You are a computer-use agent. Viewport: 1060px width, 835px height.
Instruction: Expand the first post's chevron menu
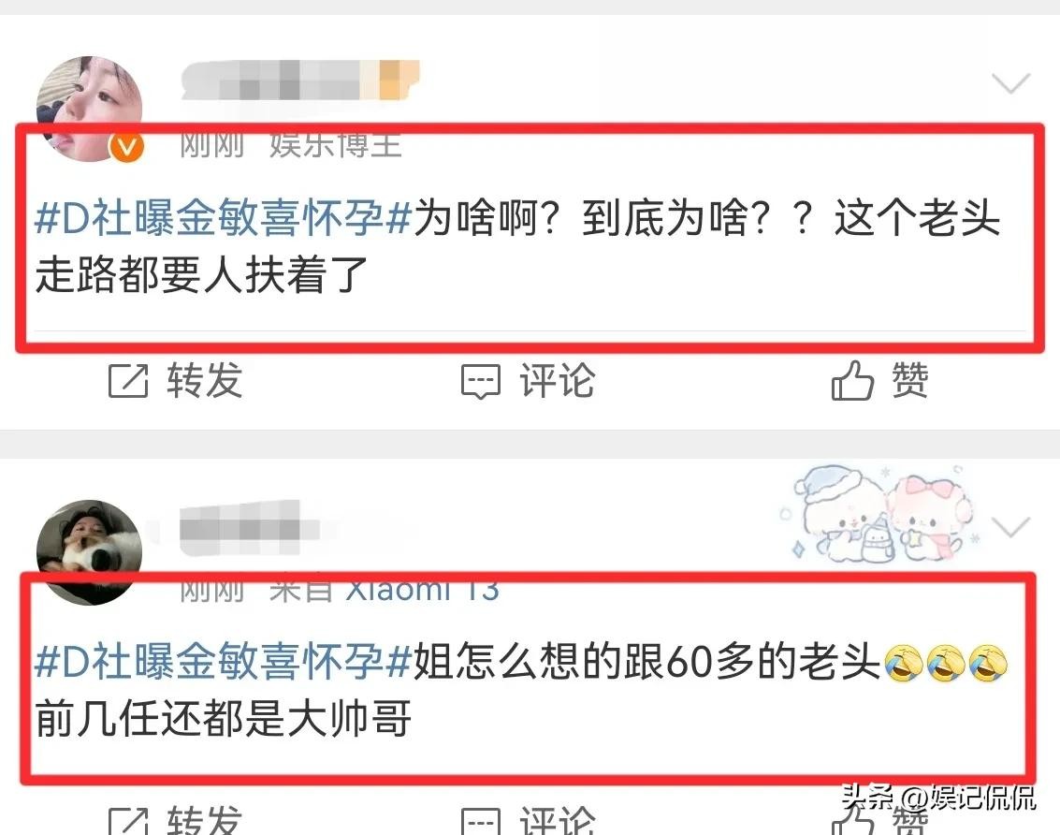[1010, 83]
